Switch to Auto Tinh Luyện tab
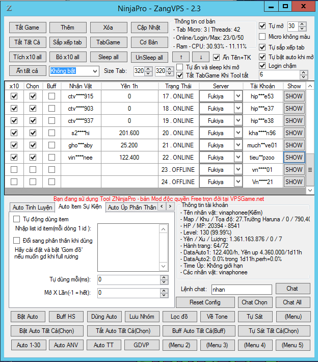The width and height of the screenshot is (318, 362). 32,208
